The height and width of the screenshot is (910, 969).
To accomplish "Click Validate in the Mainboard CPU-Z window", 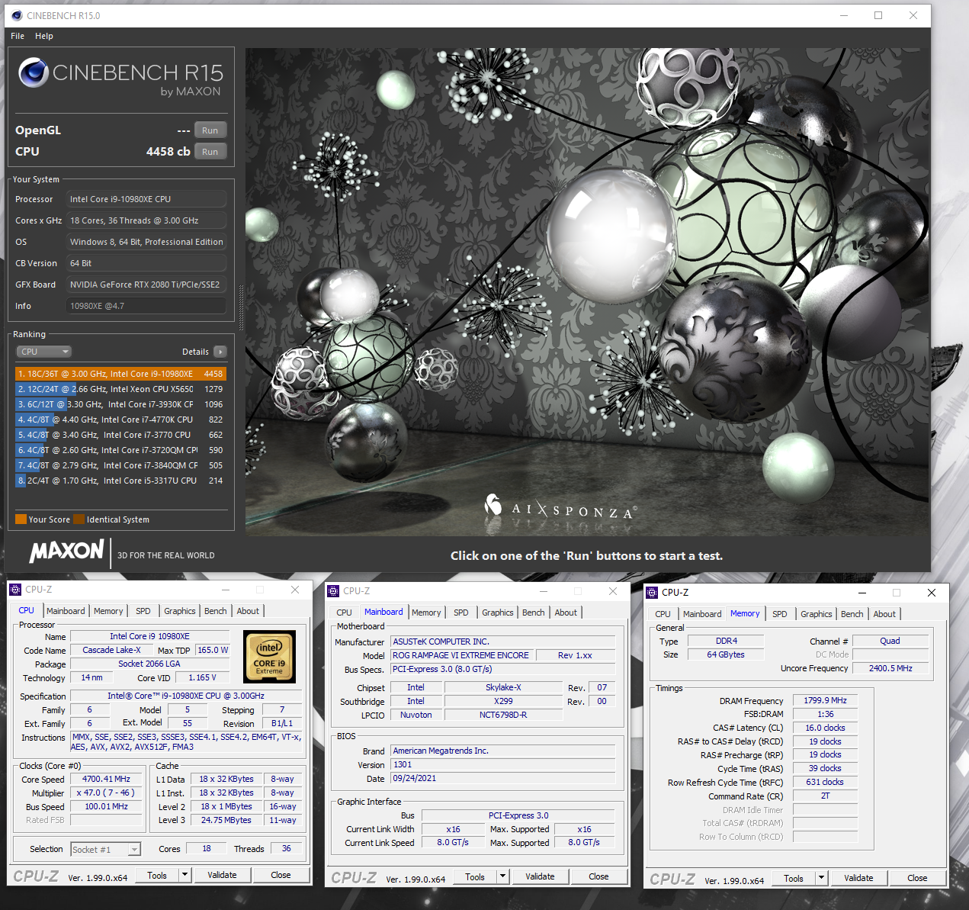I will pos(540,876).
